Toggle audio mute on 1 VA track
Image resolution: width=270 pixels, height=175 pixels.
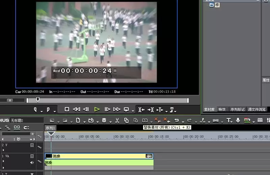32,162
